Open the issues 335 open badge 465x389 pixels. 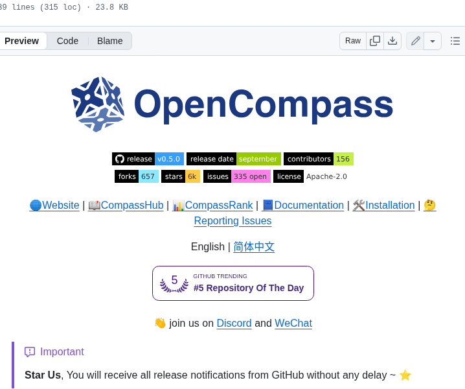click(x=236, y=176)
